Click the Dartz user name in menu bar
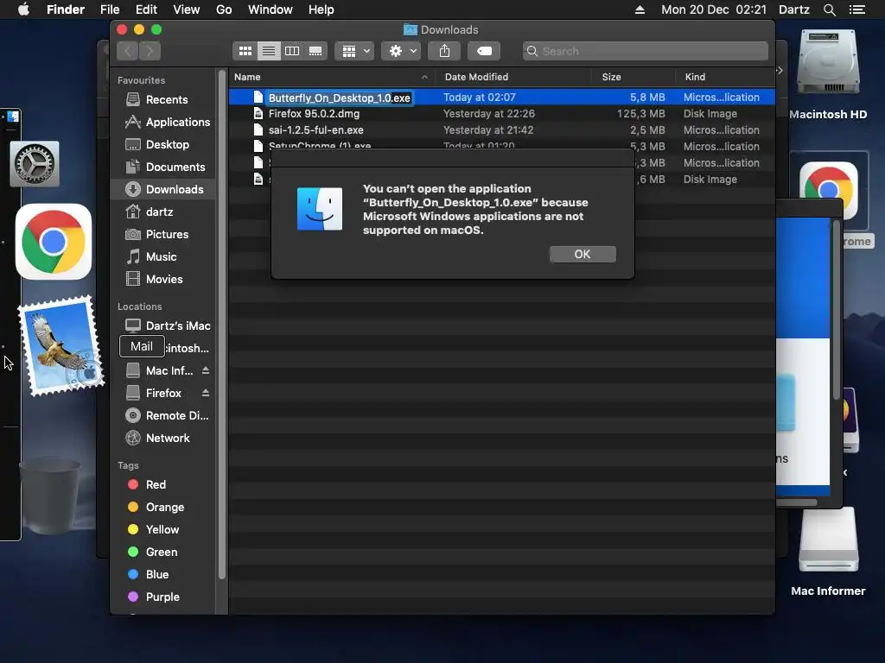 pyautogui.click(x=793, y=9)
